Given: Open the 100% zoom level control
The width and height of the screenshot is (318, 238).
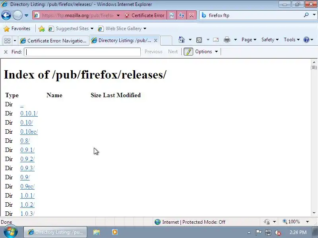Looking at the screenshot, I should (x=291, y=222).
